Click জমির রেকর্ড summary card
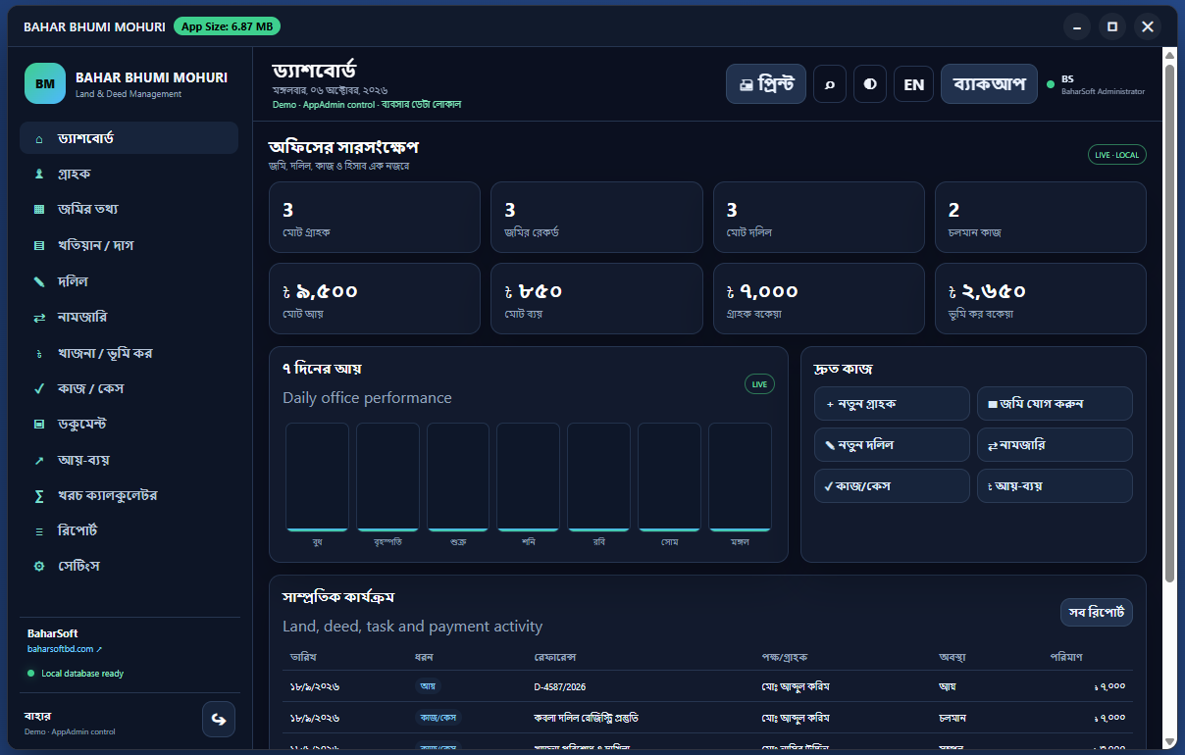The image size is (1185, 755). [x=596, y=218]
